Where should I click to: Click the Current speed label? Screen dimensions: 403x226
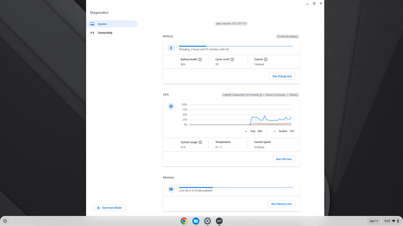point(262,142)
